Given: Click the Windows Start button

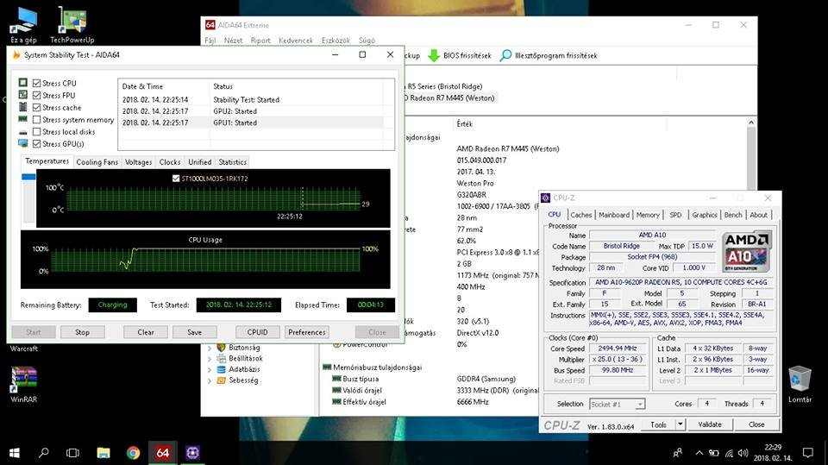Looking at the screenshot, I should click(x=15, y=453).
